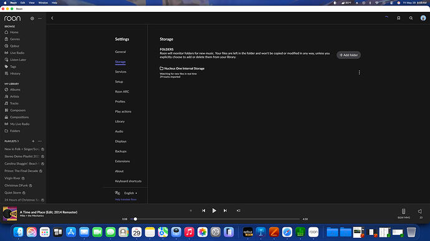430x241 pixels.
Task: Open Roon ARC settings tab
Action: coord(122,91)
